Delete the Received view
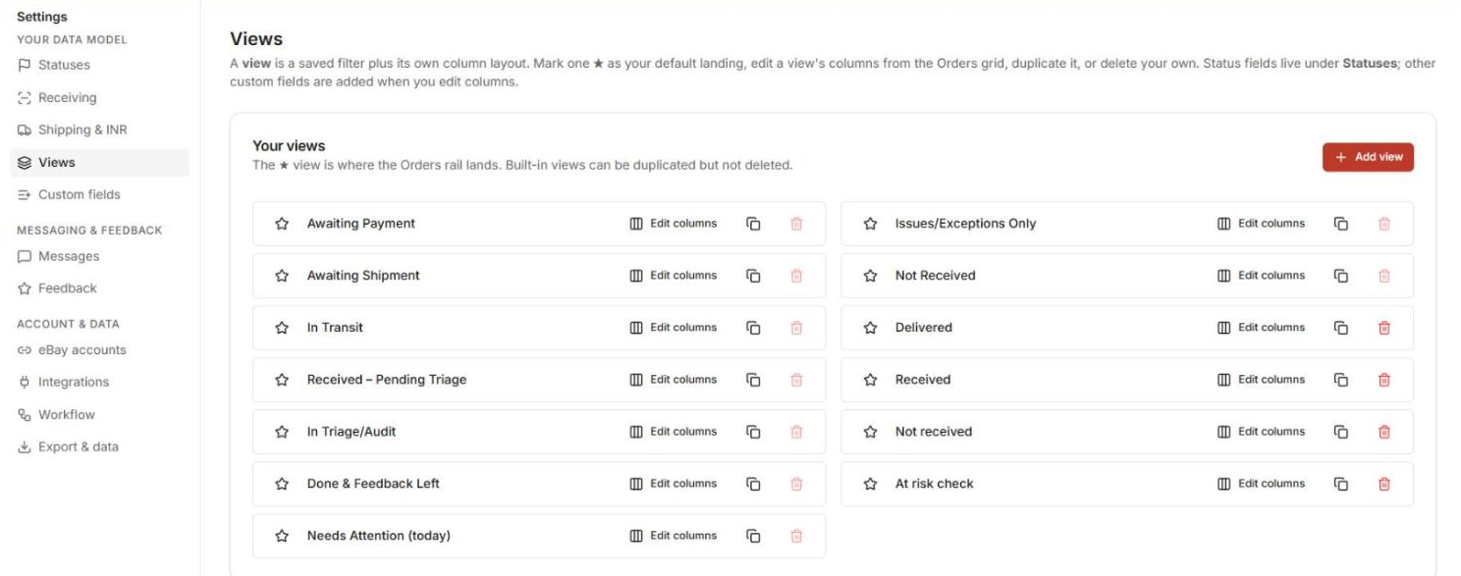This screenshot has height=576, width=1461. pyautogui.click(x=1384, y=380)
